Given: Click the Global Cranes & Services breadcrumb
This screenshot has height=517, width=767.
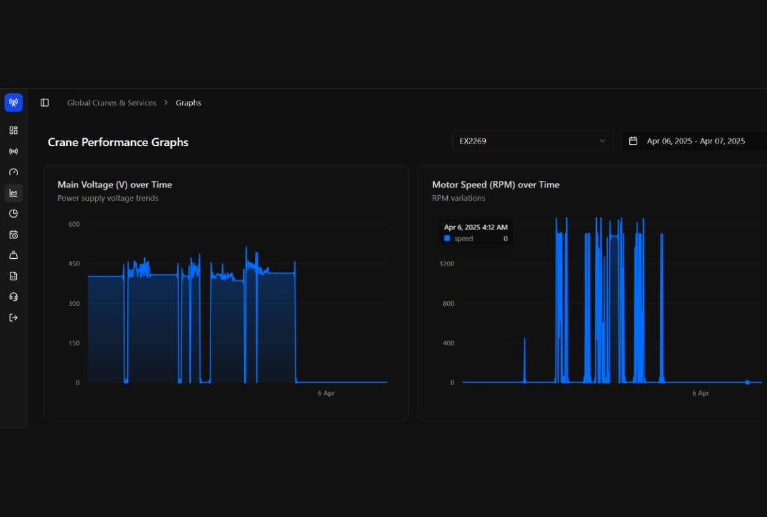Looking at the screenshot, I should coord(111,103).
